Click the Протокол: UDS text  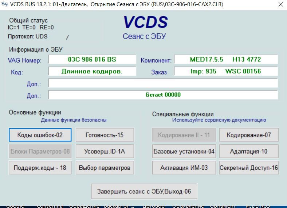(x=28, y=36)
